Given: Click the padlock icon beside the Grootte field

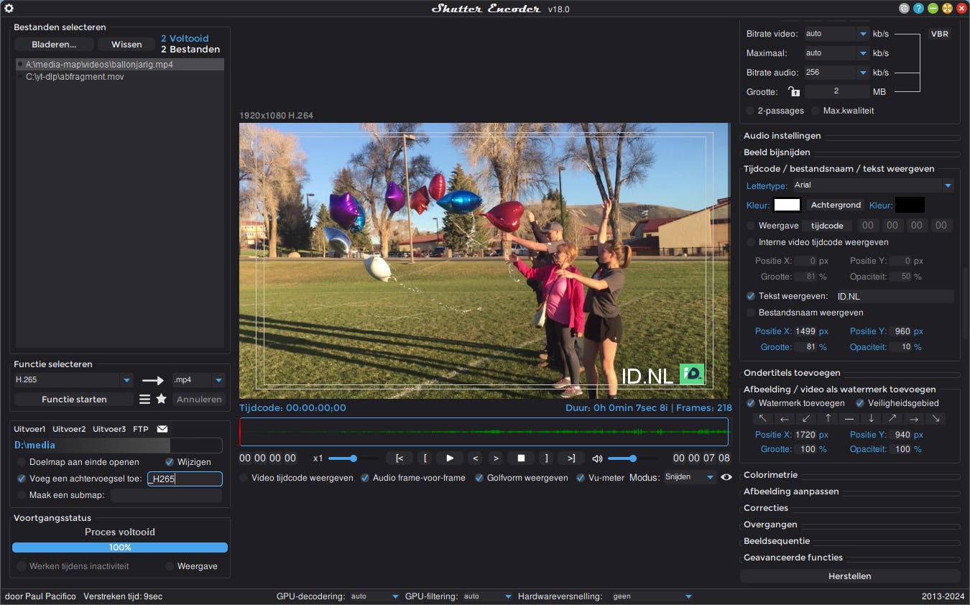Looking at the screenshot, I should click(x=793, y=91).
